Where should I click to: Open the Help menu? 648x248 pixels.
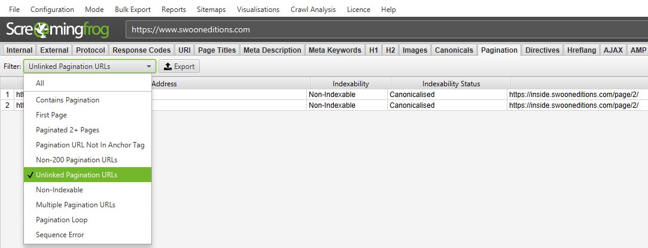click(388, 9)
